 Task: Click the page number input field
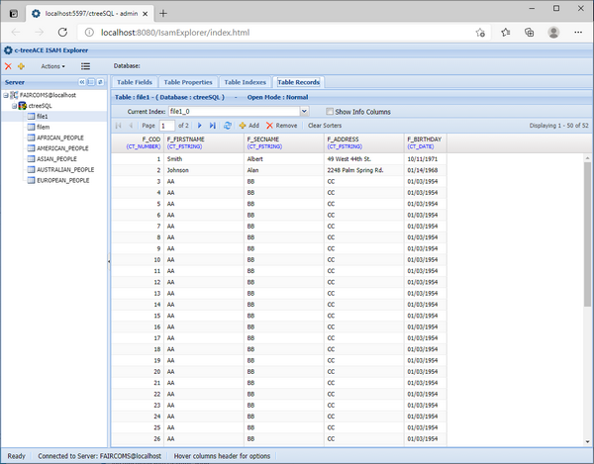167,126
